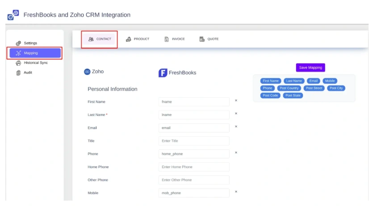Switch to the Contact tab

[x=100, y=39]
